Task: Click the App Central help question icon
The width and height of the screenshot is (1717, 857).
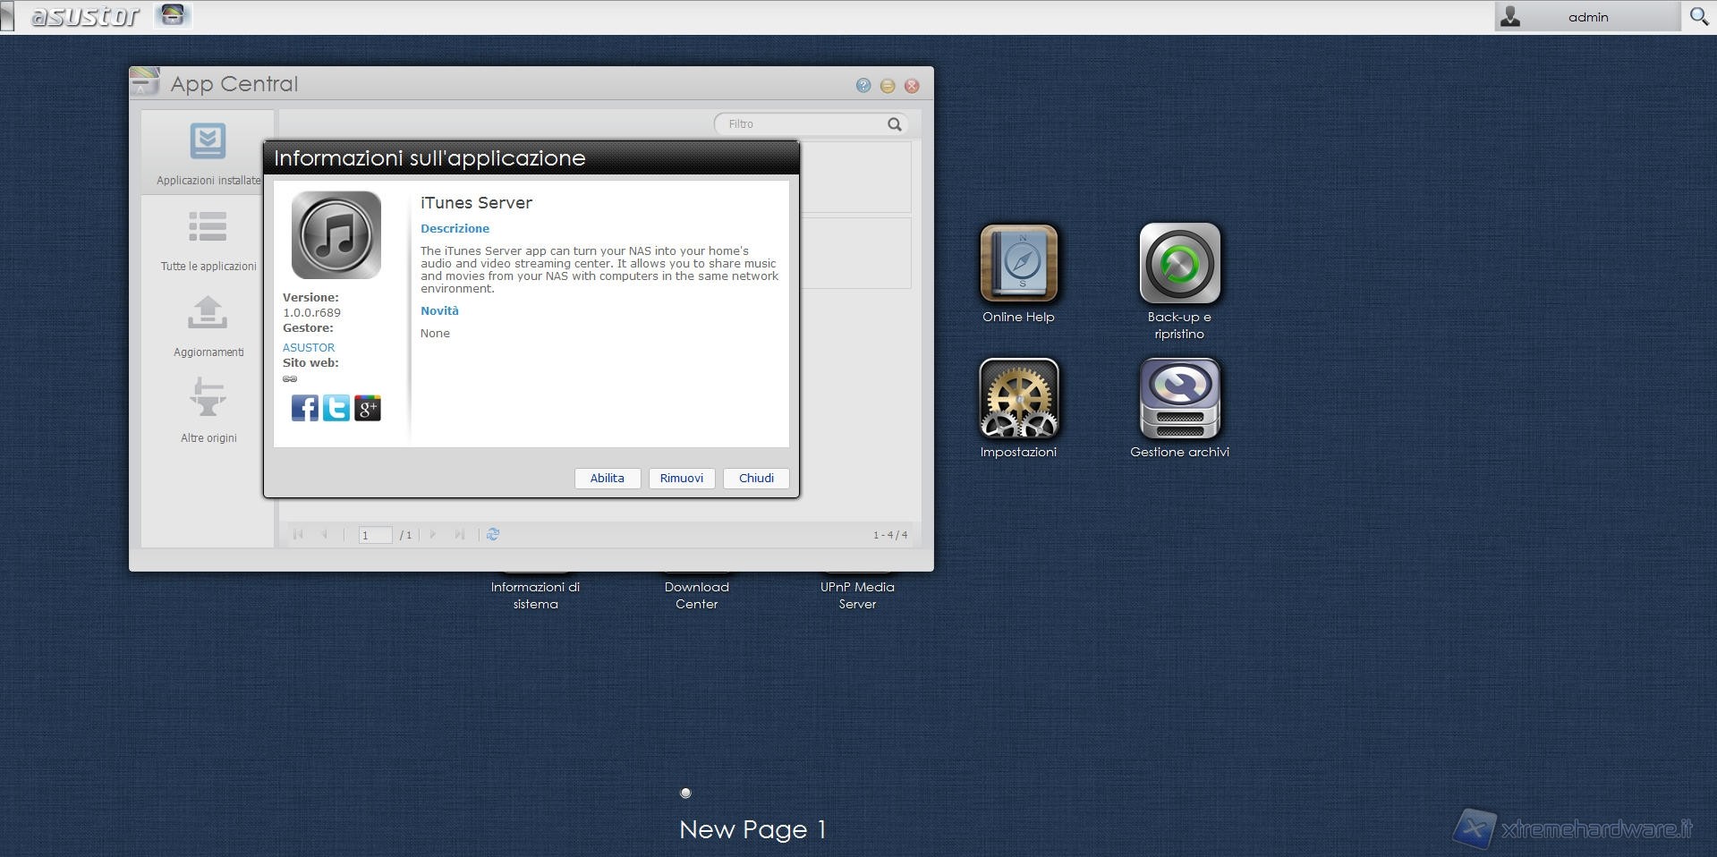Action: (x=863, y=86)
